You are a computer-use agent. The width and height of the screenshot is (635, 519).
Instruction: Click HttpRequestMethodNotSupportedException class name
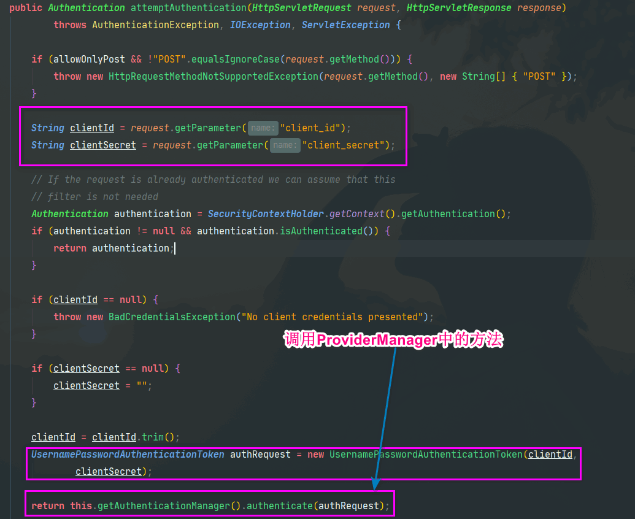pos(214,77)
